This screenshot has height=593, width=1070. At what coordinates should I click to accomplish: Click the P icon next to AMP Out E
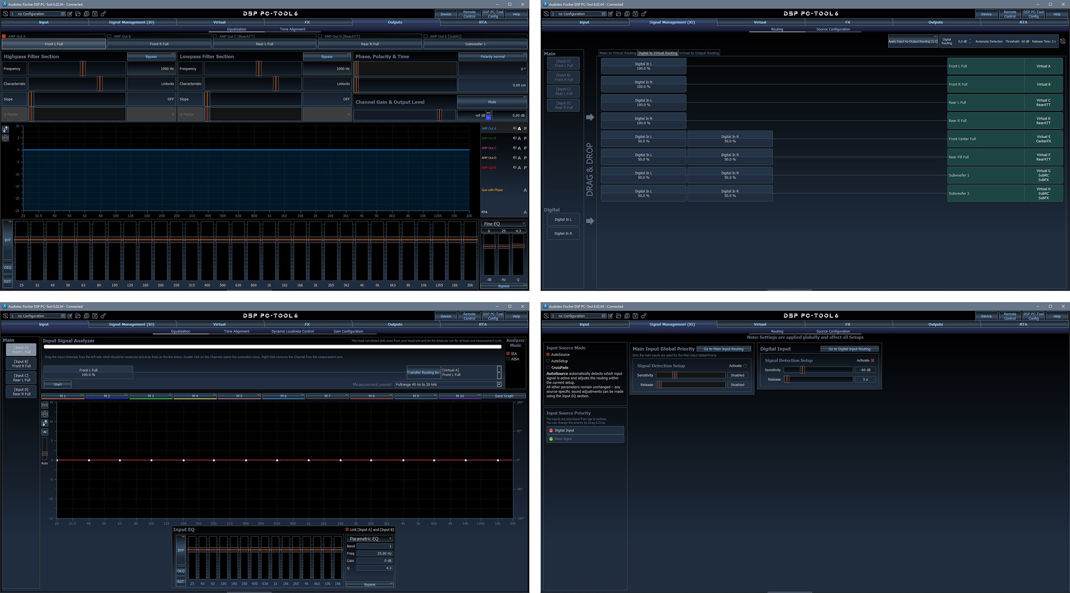[525, 168]
